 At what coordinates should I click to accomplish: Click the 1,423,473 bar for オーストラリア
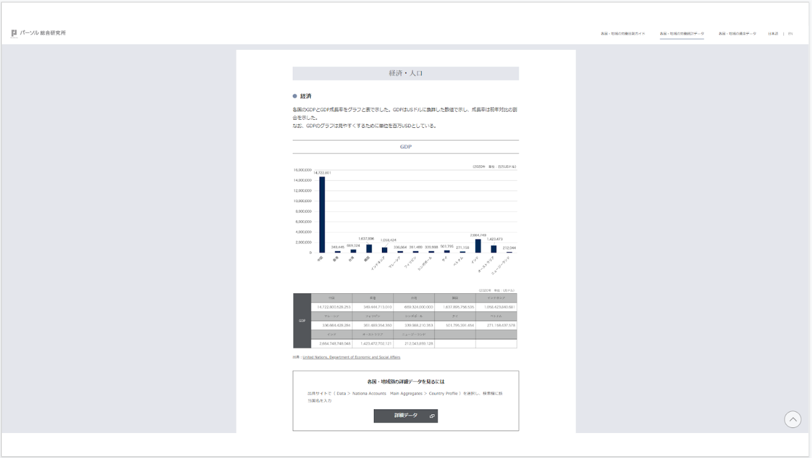pos(494,249)
